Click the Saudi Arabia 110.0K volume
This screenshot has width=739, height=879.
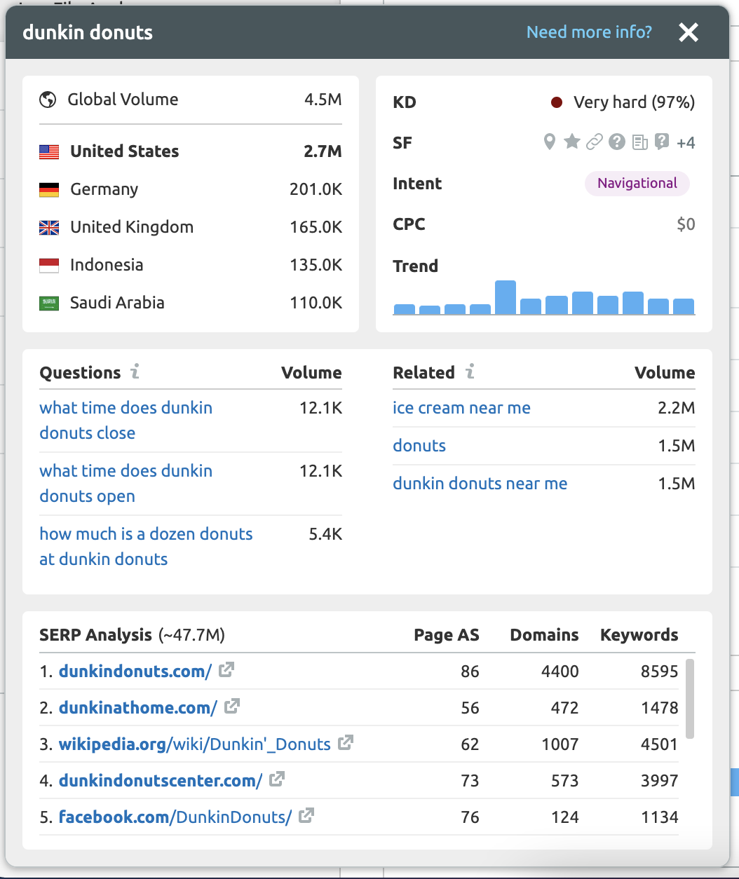point(316,303)
